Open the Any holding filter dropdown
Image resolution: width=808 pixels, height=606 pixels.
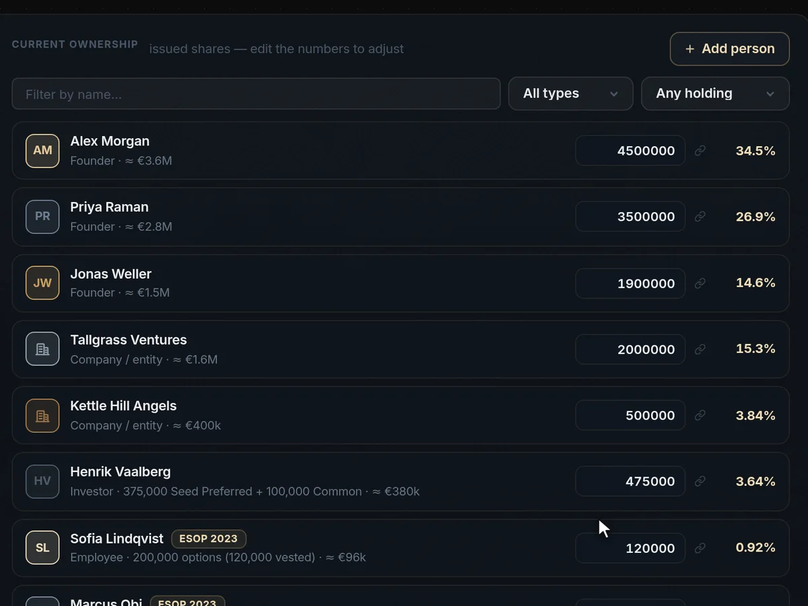pyautogui.click(x=715, y=94)
